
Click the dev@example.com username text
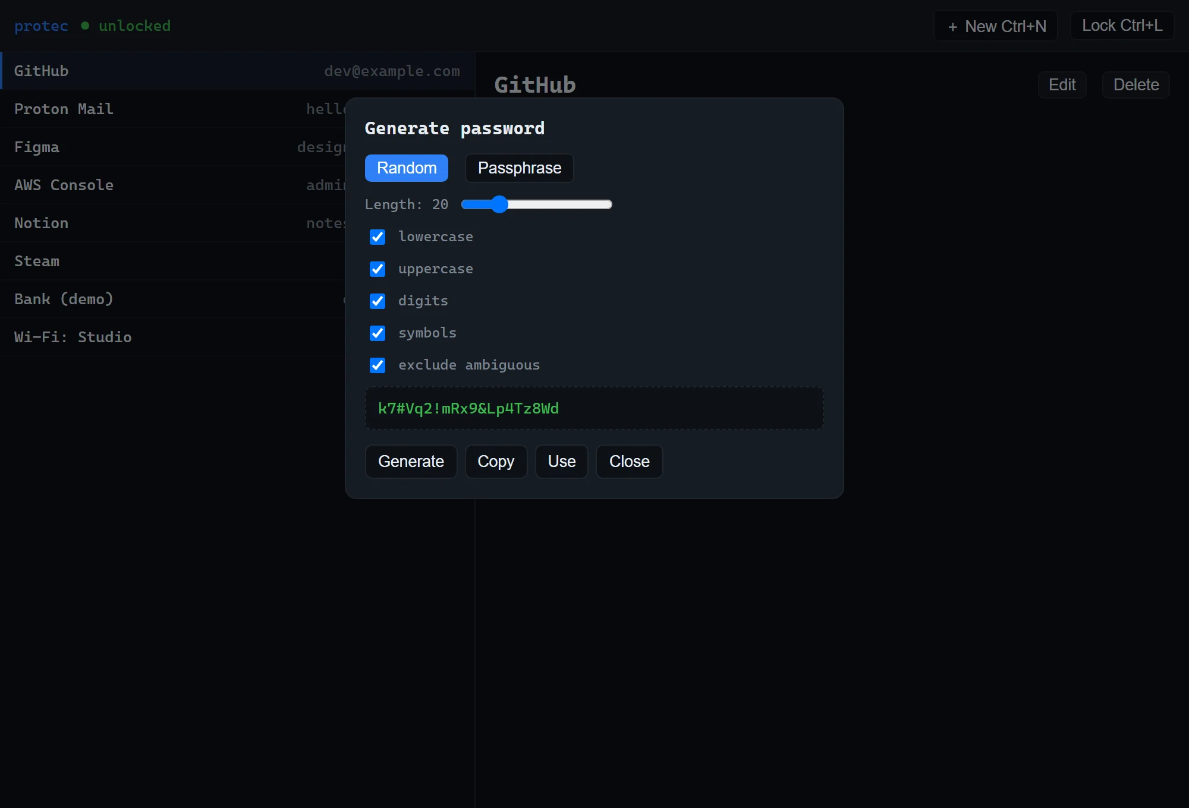(392, 71)
